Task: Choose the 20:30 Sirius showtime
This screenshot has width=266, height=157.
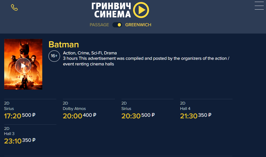Action: (131, 116)
